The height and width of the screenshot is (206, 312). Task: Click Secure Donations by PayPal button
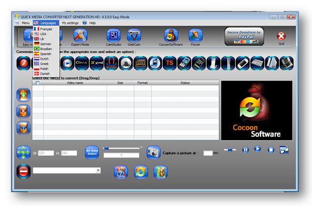click(x=244, y=36)
